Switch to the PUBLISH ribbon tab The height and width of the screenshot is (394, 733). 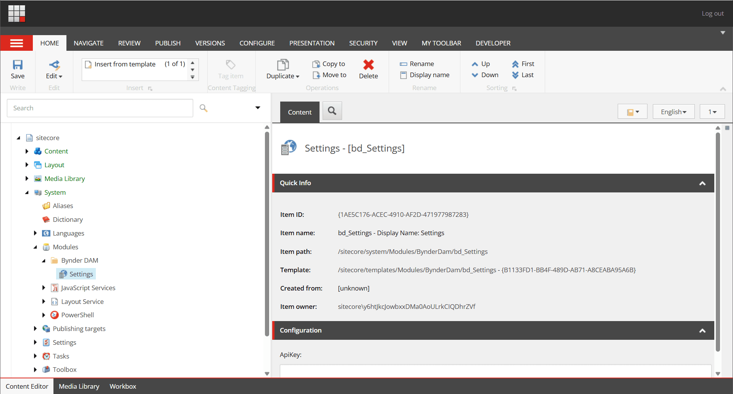click(x=168, y=43)
